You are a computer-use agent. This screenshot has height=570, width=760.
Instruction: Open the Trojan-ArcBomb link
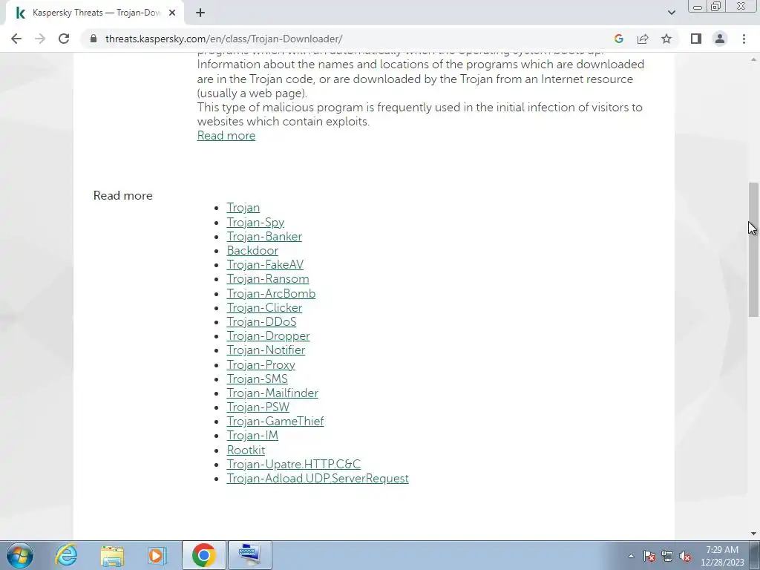271,293
